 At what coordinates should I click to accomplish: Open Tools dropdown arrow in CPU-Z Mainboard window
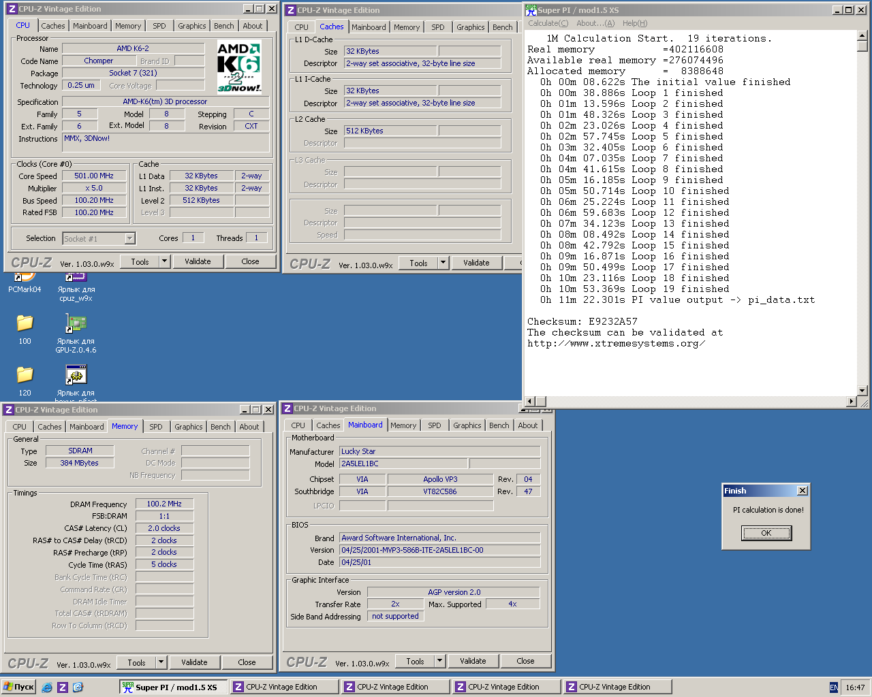click(439, 661)
